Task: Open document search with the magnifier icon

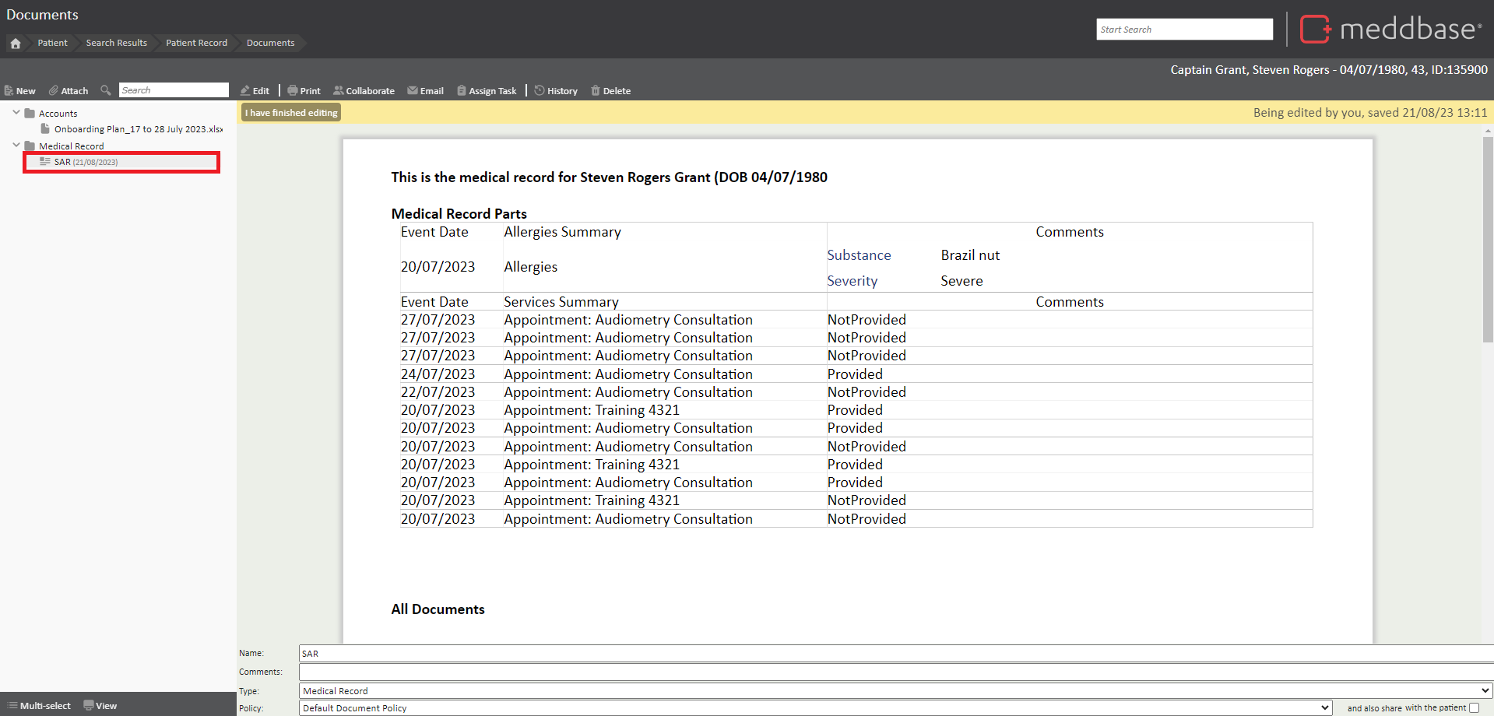Action: (106, 90)
